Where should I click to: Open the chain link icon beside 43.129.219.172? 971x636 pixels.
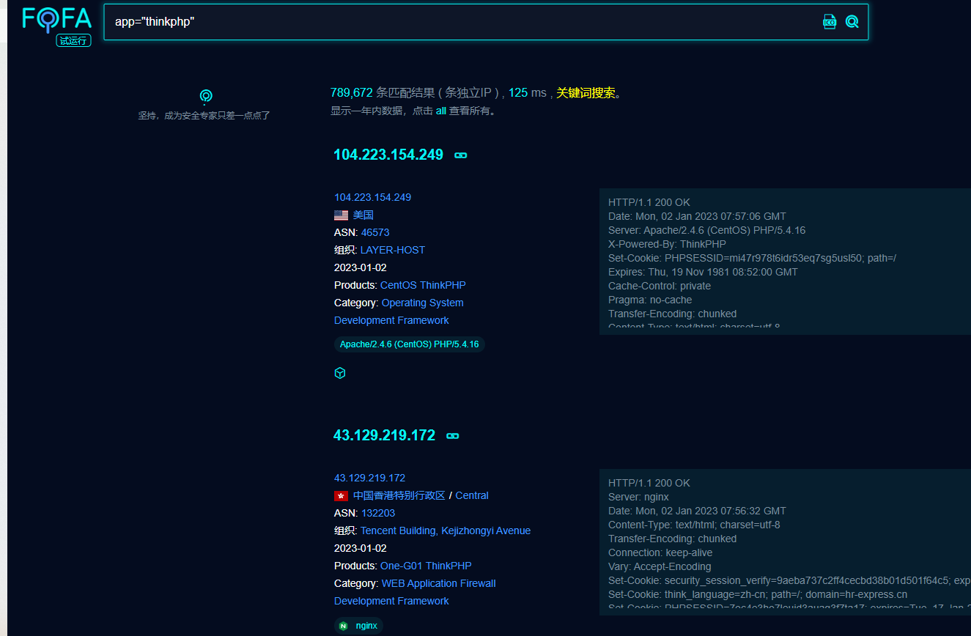pyautogui.click(x=453, y=436)
